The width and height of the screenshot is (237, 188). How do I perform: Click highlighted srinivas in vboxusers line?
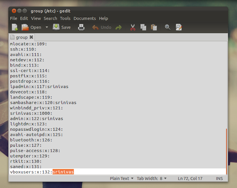63,172
